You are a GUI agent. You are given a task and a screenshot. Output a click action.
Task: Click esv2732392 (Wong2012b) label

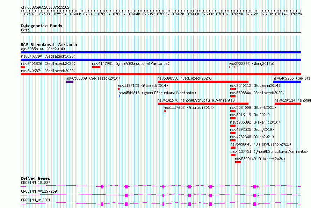coord(252,64)
